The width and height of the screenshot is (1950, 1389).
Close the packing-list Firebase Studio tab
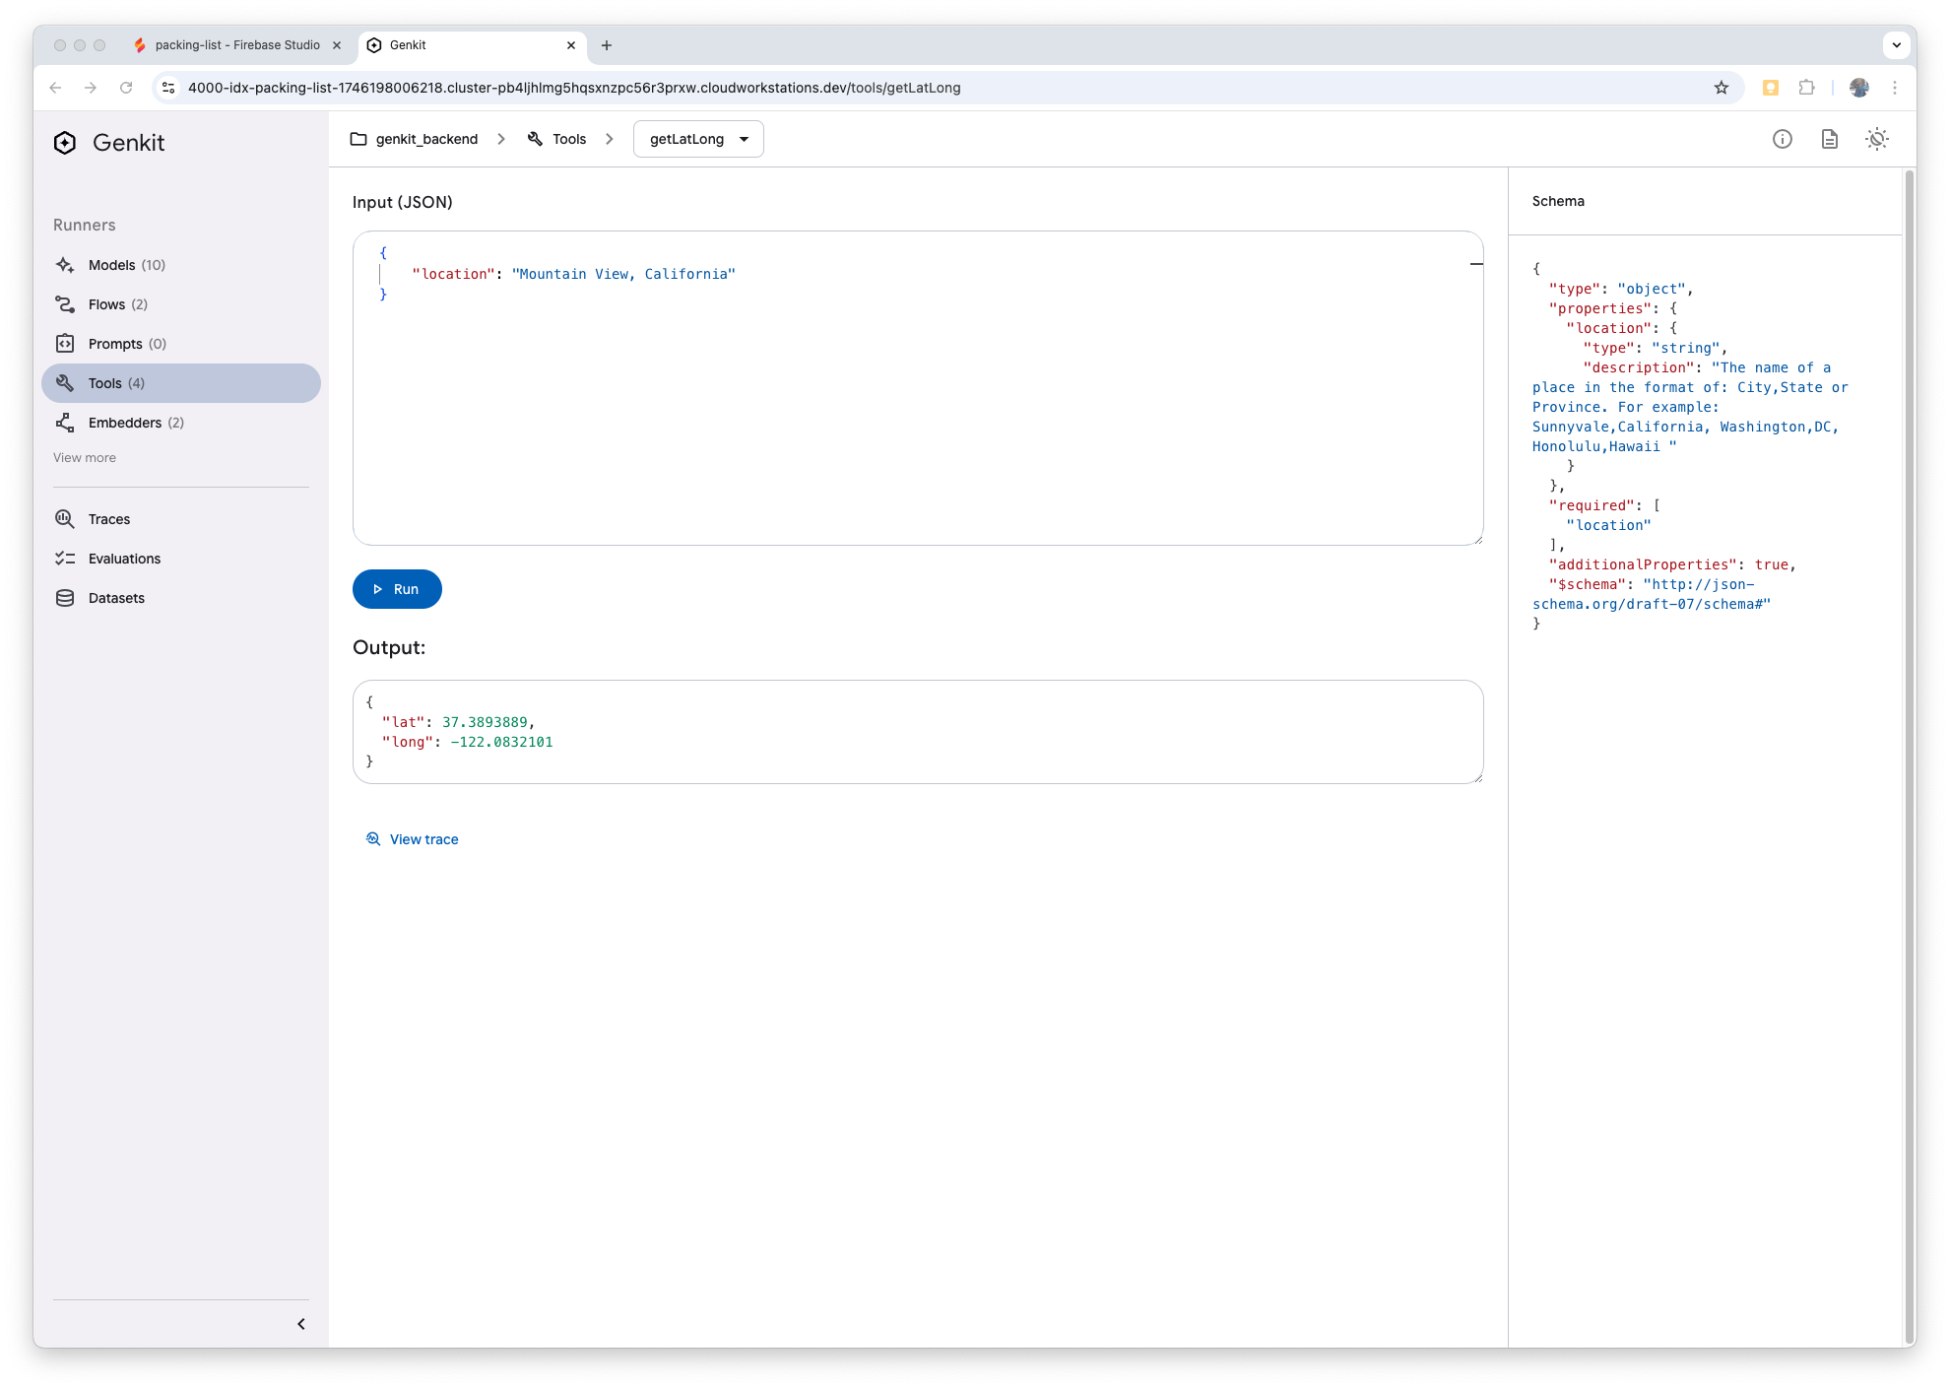[x=337, y=45]
